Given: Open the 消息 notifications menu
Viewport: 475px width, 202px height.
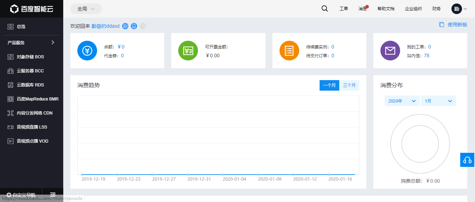Looking at the screenshot, I should (x=363, y=9).
